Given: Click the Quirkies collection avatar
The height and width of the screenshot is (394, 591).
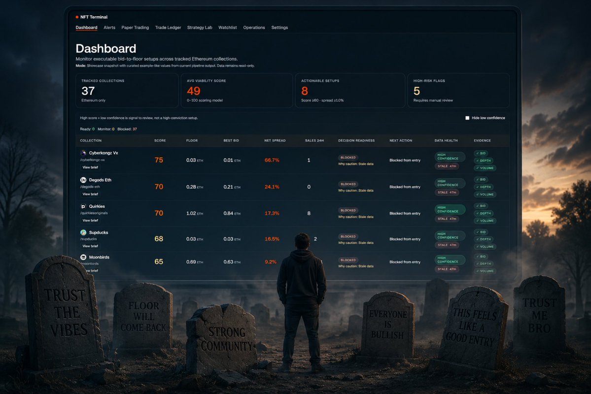Looking at the screenshot, I should pyautogui.click(x=83, y=206).
